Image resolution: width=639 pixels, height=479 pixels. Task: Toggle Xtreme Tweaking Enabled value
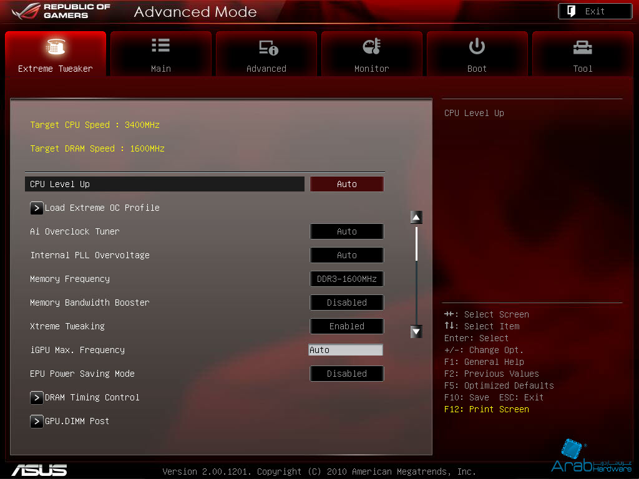[x=347, y=326]
